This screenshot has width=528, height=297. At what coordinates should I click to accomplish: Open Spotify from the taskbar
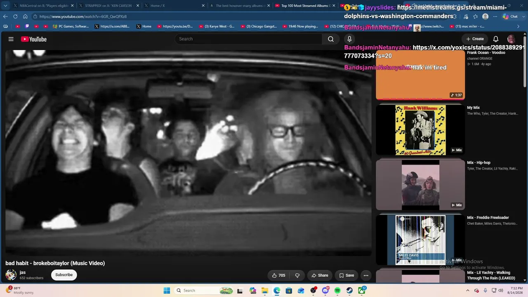337,290
